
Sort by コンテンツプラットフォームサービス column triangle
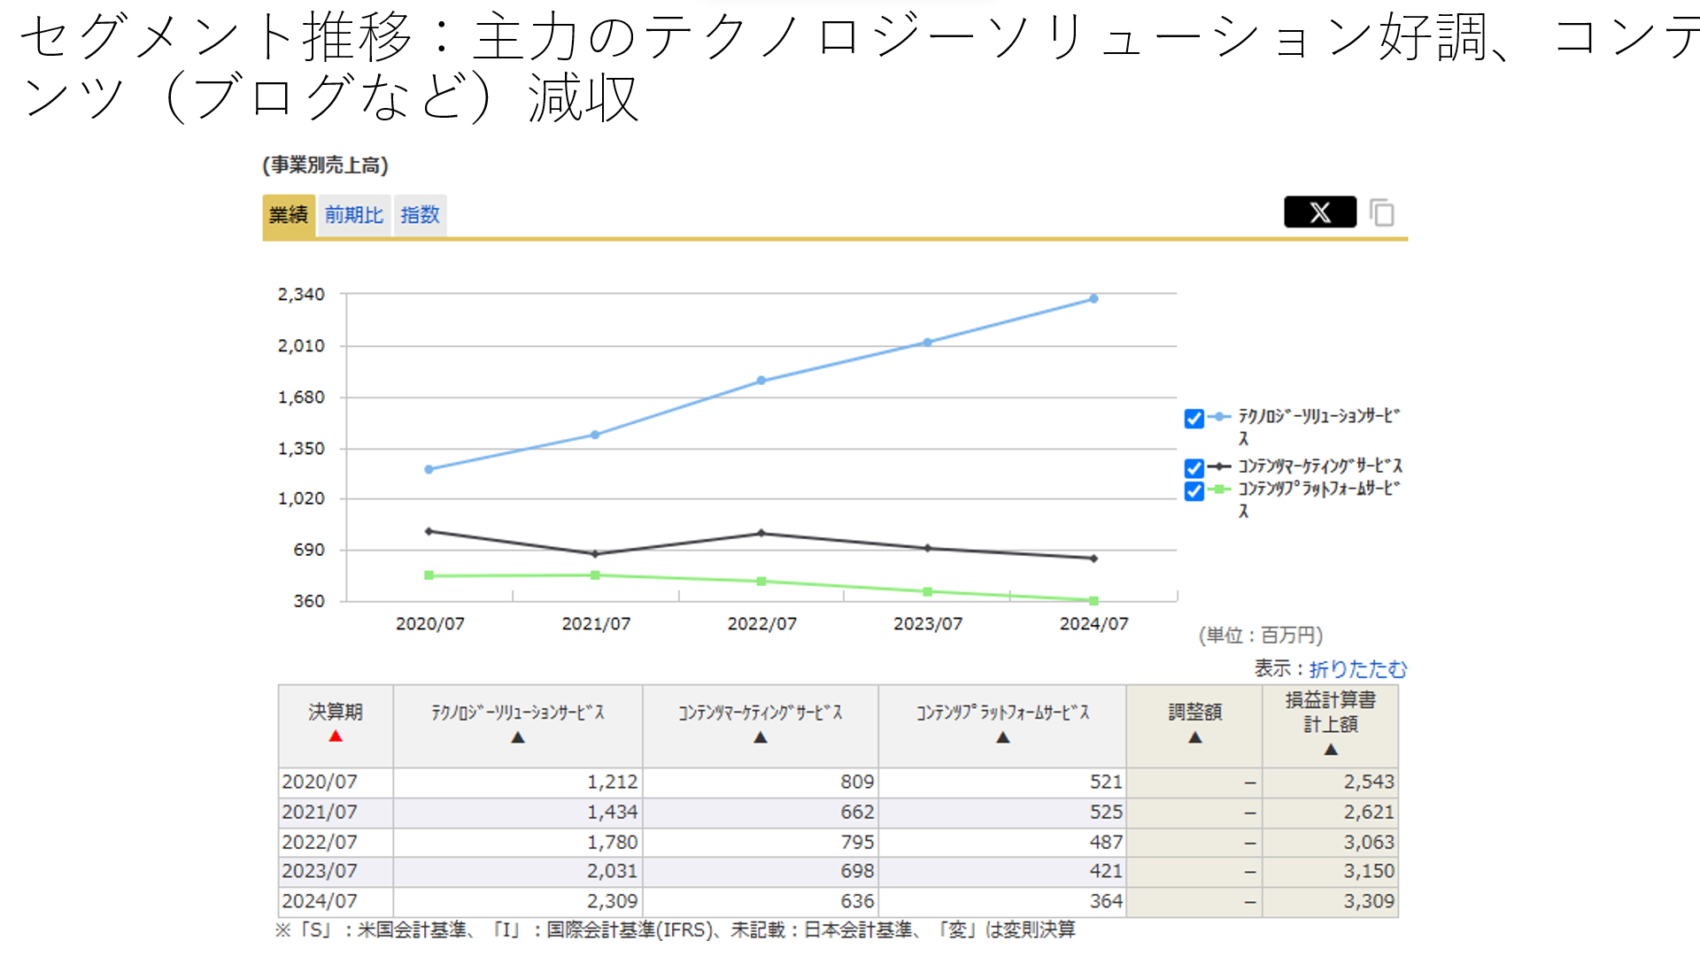tap(1002, 737)
